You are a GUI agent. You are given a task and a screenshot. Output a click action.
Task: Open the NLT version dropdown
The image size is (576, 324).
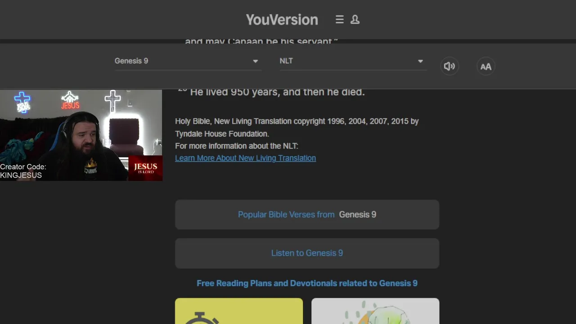point(353,61)
